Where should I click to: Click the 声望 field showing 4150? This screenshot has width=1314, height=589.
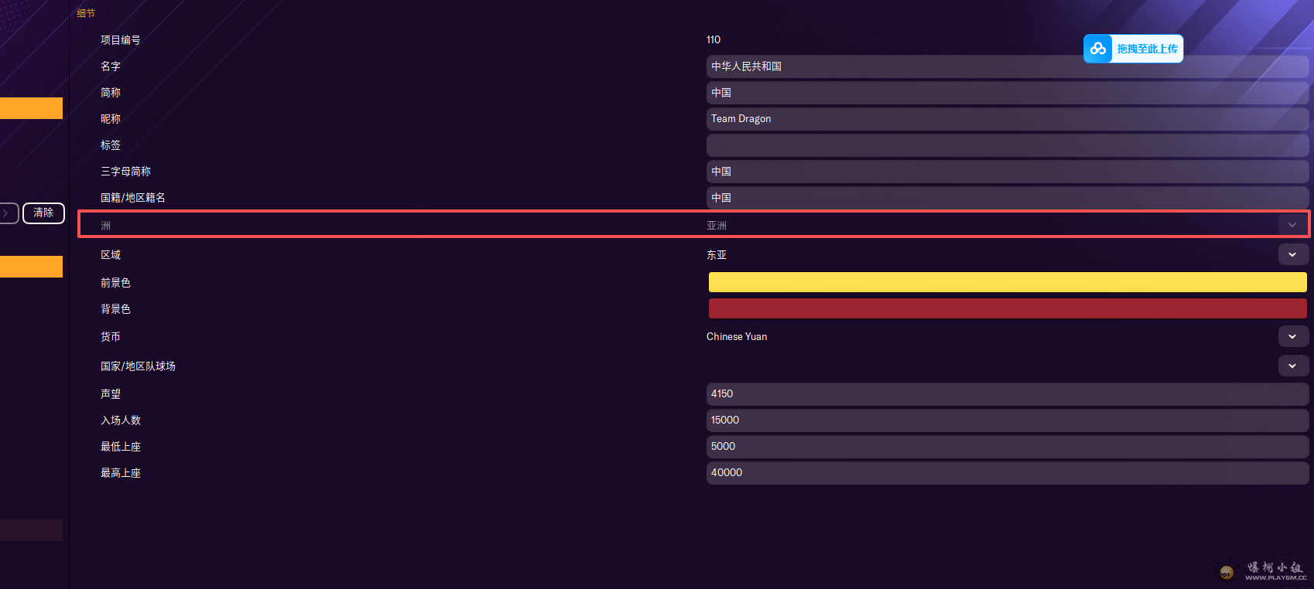1006,394
